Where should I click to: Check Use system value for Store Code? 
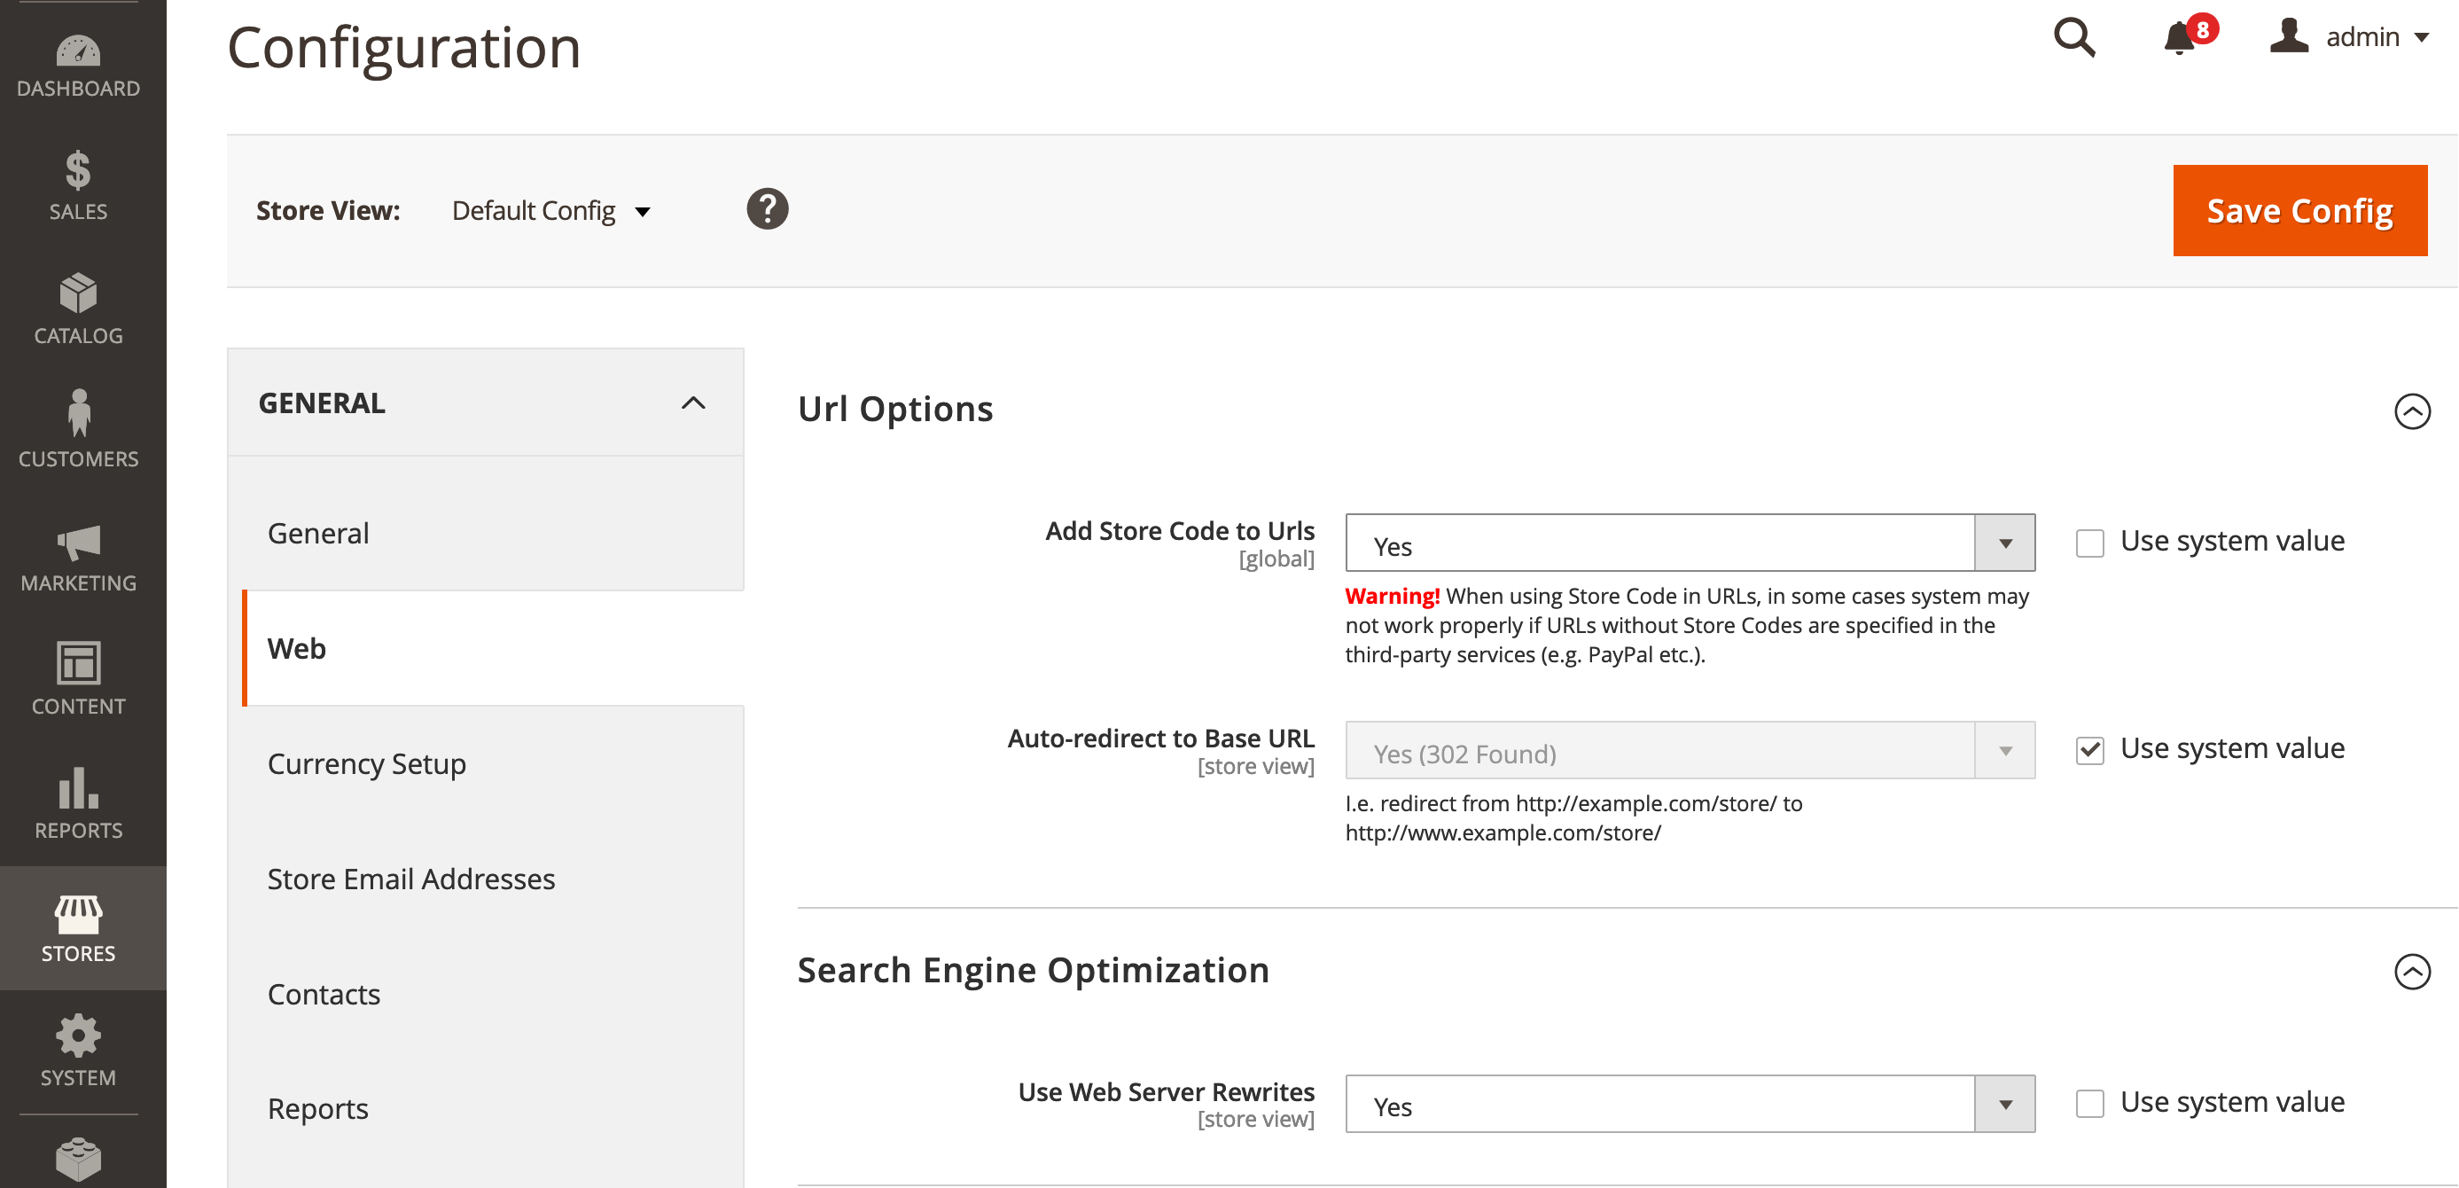point(2089,543)
